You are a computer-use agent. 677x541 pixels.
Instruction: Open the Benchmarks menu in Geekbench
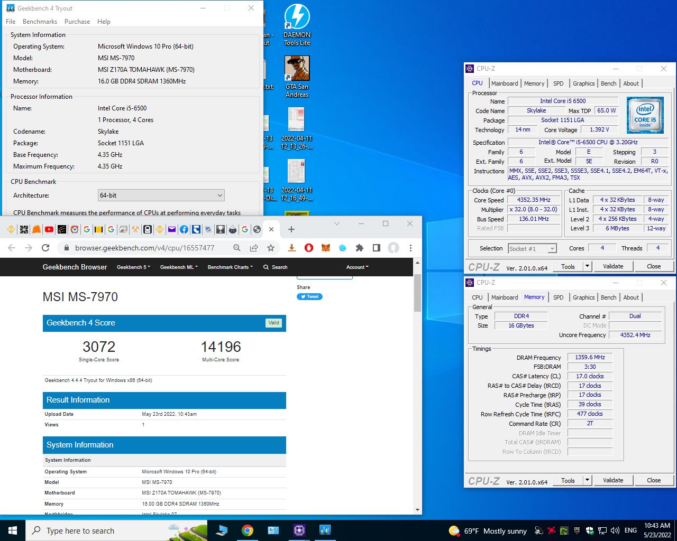click(x=40, y=22)
